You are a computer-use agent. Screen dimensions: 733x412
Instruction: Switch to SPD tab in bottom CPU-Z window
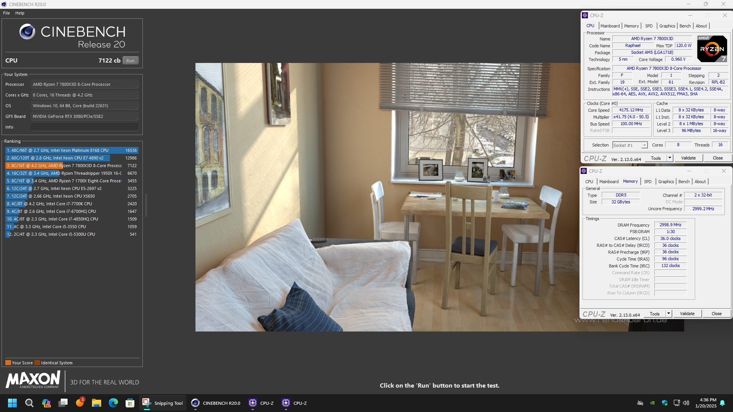click(x=647, y=182)
